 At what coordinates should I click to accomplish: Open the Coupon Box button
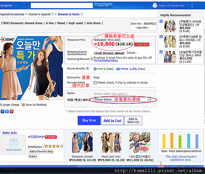click(142, 44)
